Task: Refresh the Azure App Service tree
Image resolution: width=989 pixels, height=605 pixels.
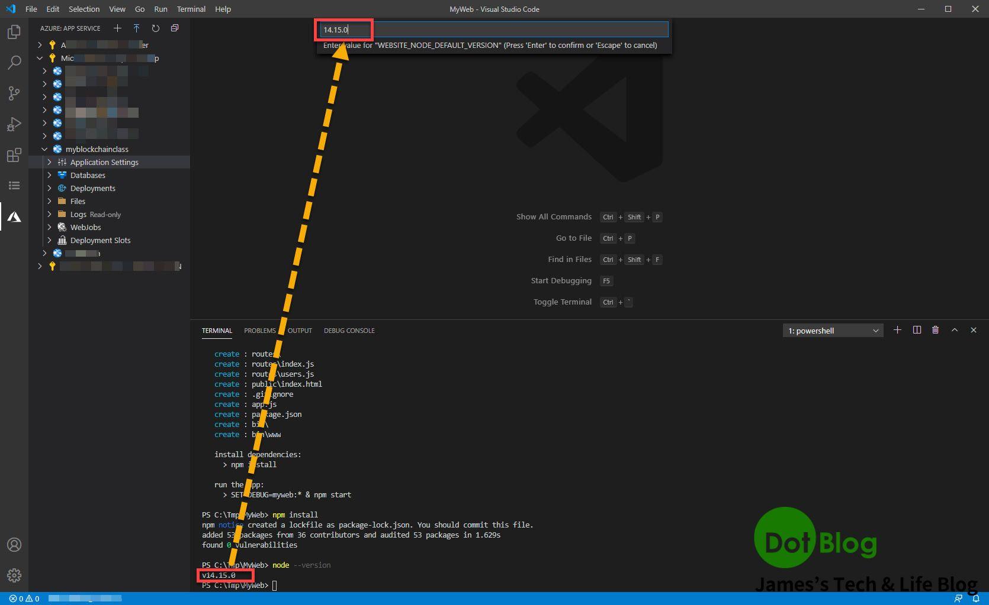Action: pos(155,28)
